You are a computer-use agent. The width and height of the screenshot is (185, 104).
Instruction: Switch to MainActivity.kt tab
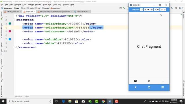tap(82, 12)
